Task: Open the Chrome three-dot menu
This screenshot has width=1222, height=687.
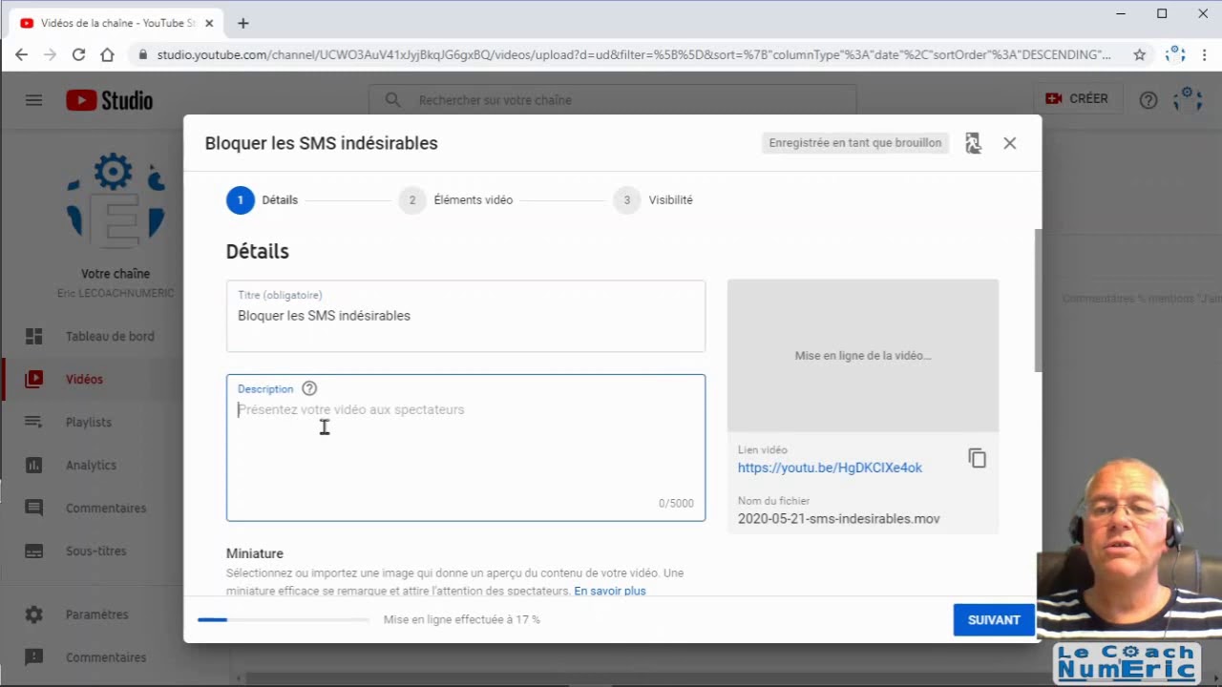Action: pyautogui.click(x=1203, y=54)
